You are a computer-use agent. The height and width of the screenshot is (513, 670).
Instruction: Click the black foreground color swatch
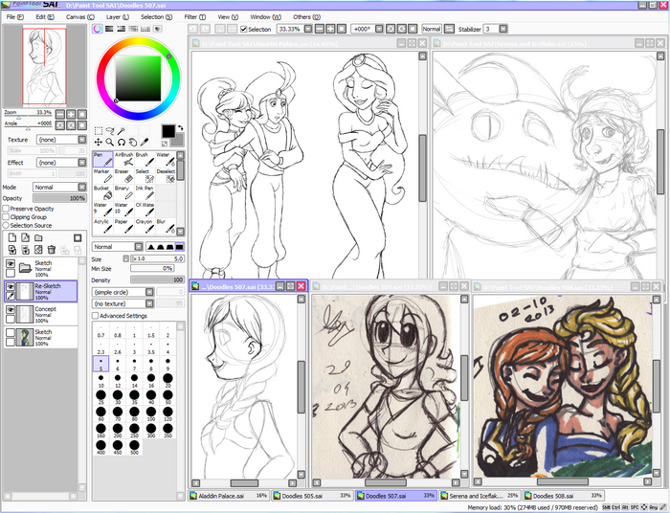click(167, 131)
